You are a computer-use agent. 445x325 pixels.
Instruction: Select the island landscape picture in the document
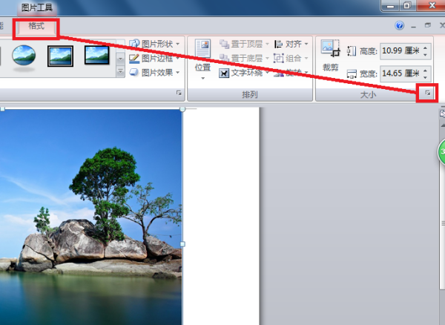(90, 215)
